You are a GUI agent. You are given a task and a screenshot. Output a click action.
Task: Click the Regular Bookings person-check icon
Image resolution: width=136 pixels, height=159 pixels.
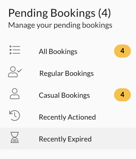(15, 72)
